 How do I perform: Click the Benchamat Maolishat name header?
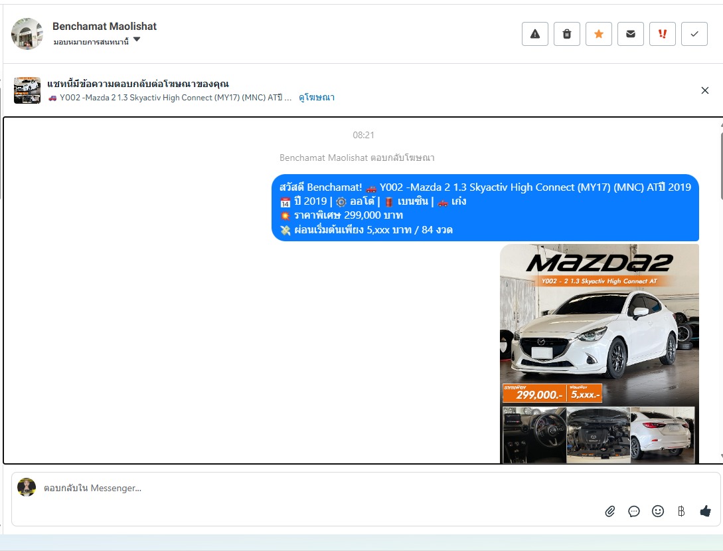[104, 27]
